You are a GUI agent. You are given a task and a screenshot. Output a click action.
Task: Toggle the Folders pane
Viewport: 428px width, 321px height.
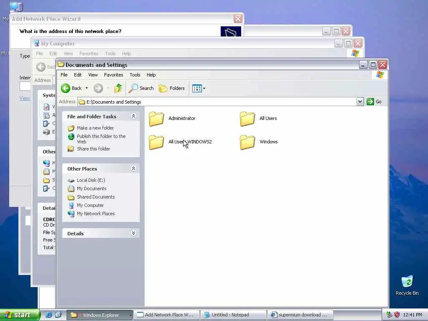[x=172, y=88]
